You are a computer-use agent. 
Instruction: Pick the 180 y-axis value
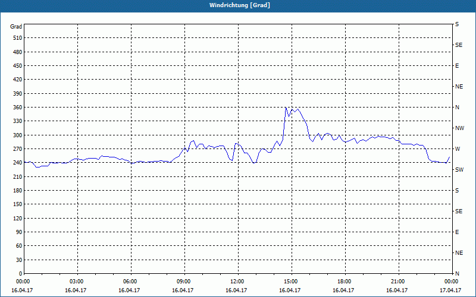[17, 191]
